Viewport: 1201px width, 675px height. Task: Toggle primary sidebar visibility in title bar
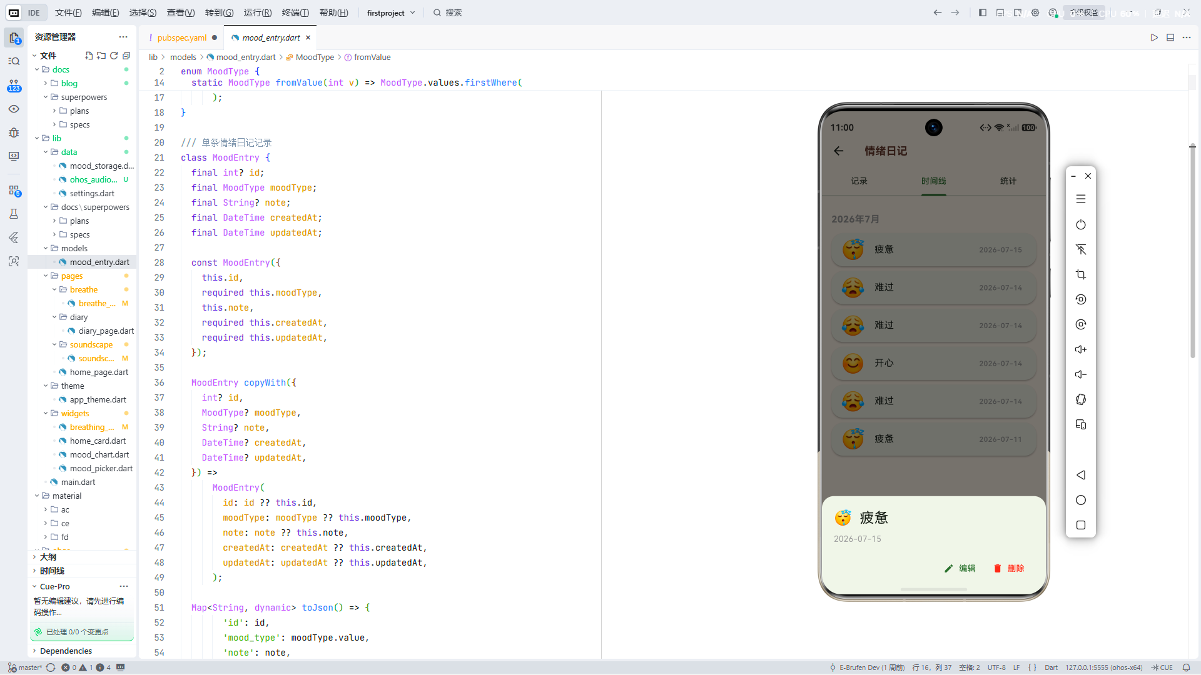point(983,12)
